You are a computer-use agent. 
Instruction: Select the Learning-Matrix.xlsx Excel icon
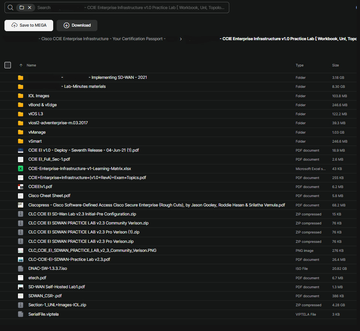21,169
